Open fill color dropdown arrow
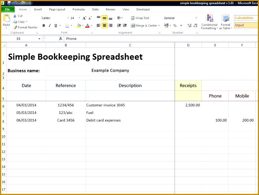Image resolution: width=259 pixels, height=195 pixels. coord(83,26)
